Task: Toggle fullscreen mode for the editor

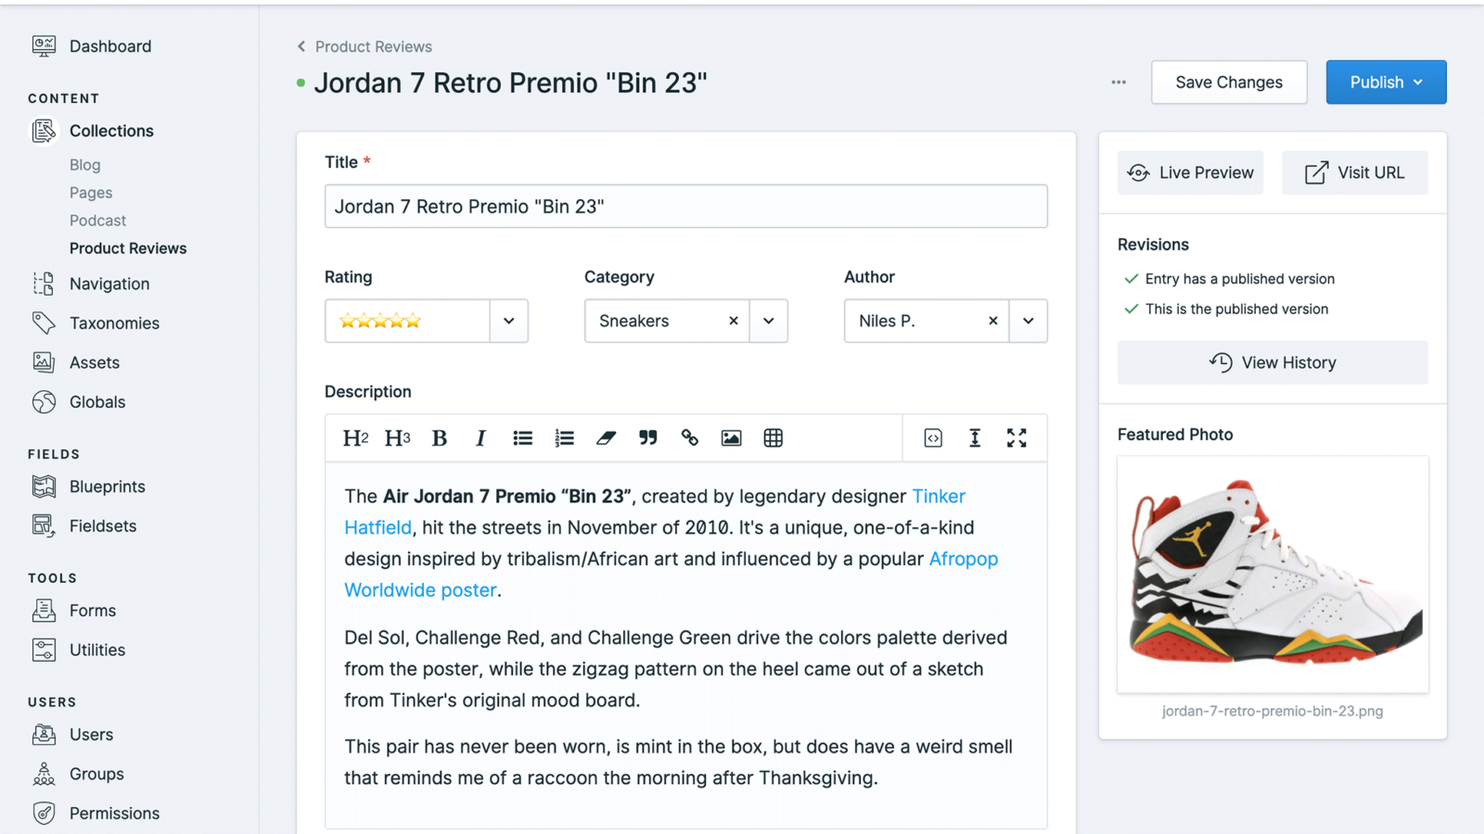Action: tap(1017, 438)
